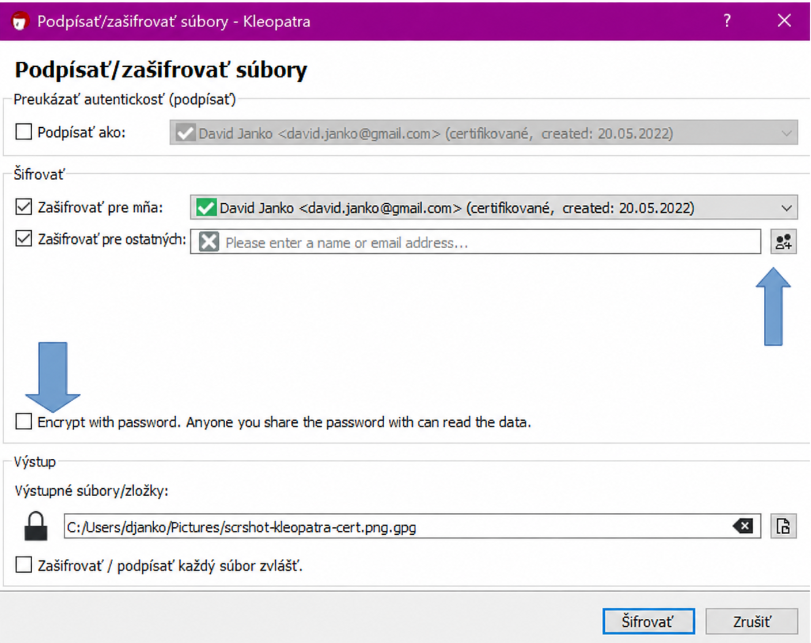Focus the recipient name or email field
Viewport: 811px width, 643px height.
475,242
